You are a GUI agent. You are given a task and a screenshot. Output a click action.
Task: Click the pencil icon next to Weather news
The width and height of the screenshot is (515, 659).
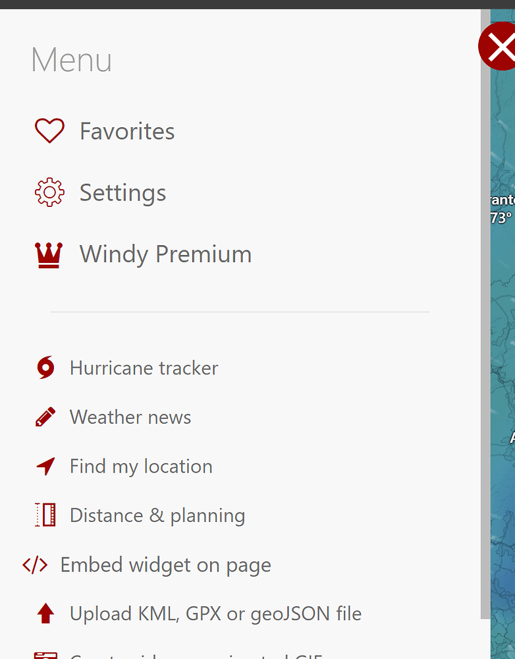click(x=43, y=416)
